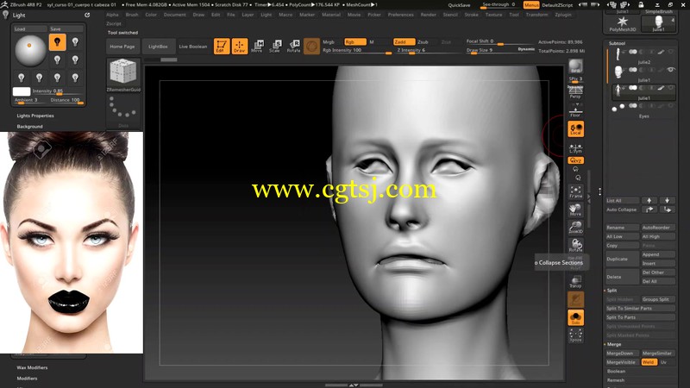Image resolution: width=690 pixels, height=388 pixels.
Task: Click the sculptris sphere icon beside Rotate
Action: click(x=311, y=47)
